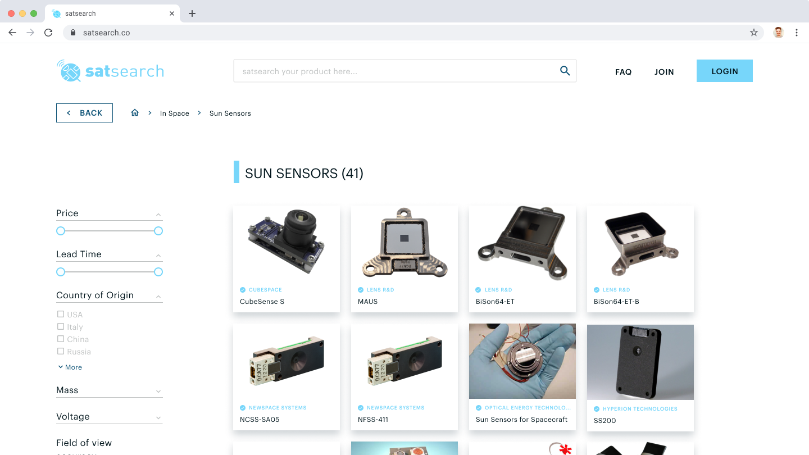The image size is (809, 455).
Task: Open the BiSon64-ET-B sensor image
Action: tap(640, 243)
